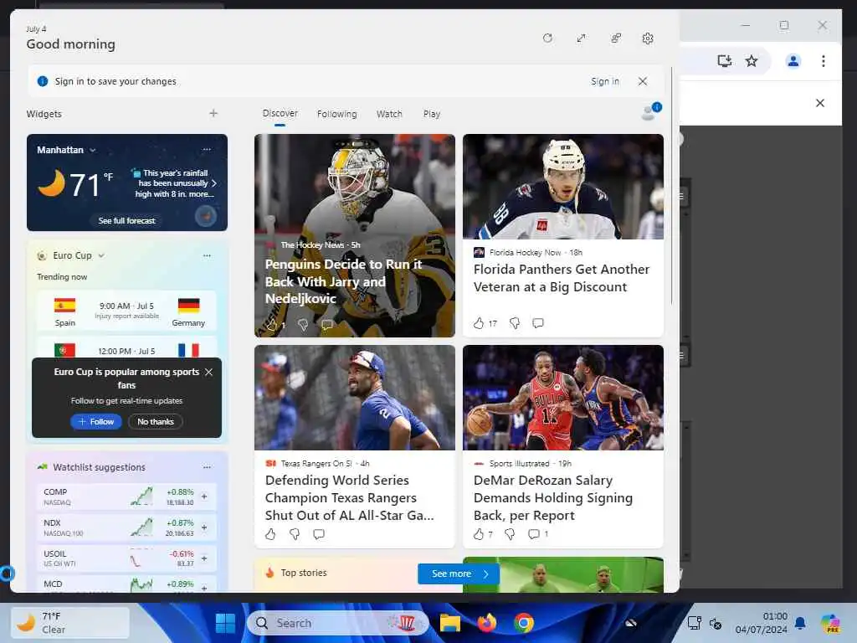Open personalize feed icon beside settings
Image resolution: width=857 pixels, height=643 pixels.
click(x=616, y=39)
